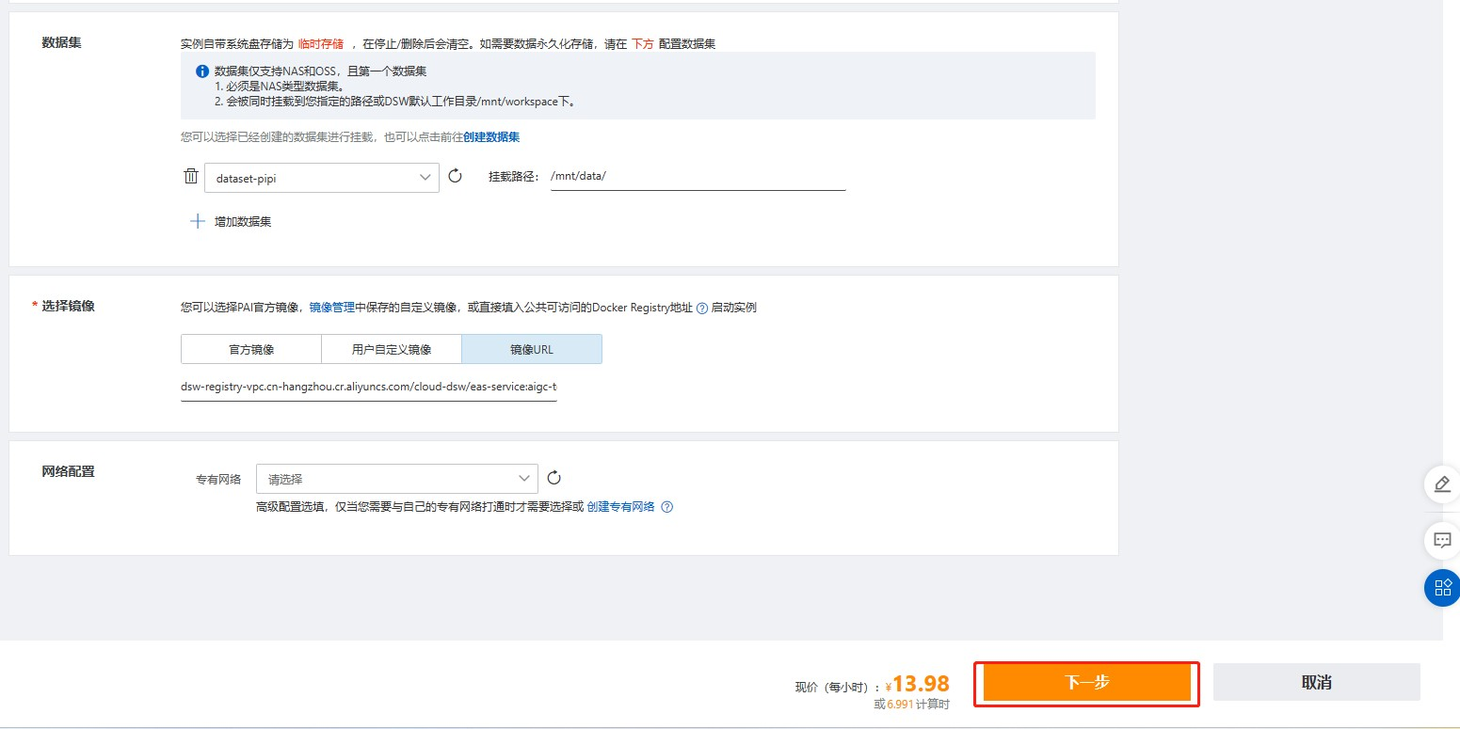The image size is (1460, 729).
Task: Open the 创建数据集 link
Action: click(x=491, y=137)
